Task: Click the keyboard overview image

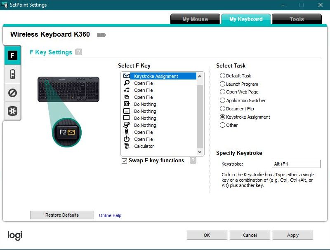Action: [x=68, y=89]
